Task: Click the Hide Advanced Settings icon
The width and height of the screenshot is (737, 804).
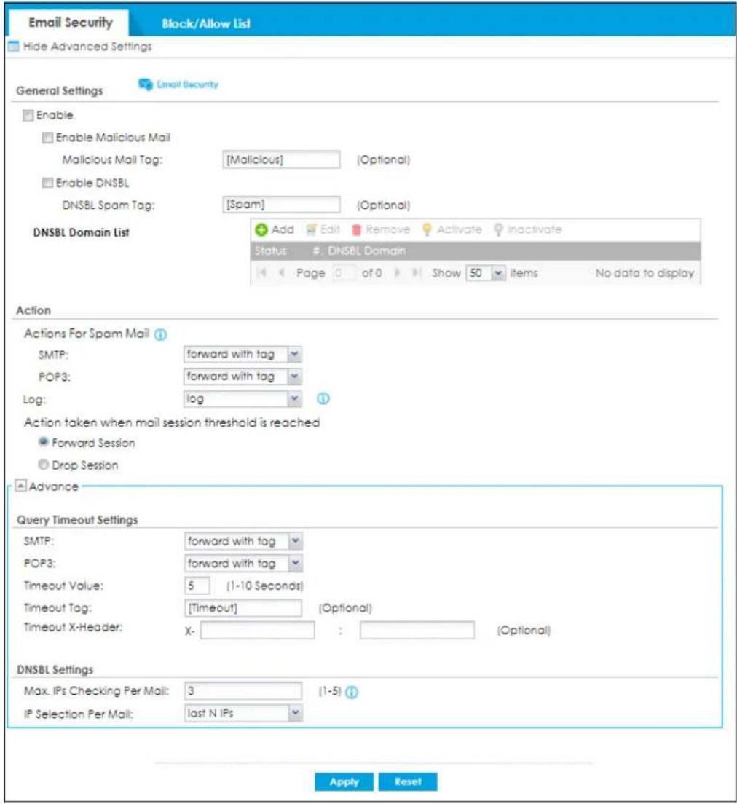Action: (x=14, y=47)
